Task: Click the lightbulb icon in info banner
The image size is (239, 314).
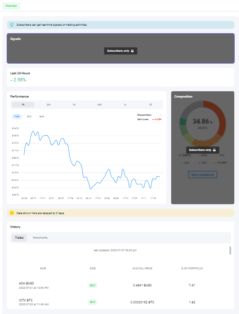Action: pyautogui.click(x=12, y=25)
